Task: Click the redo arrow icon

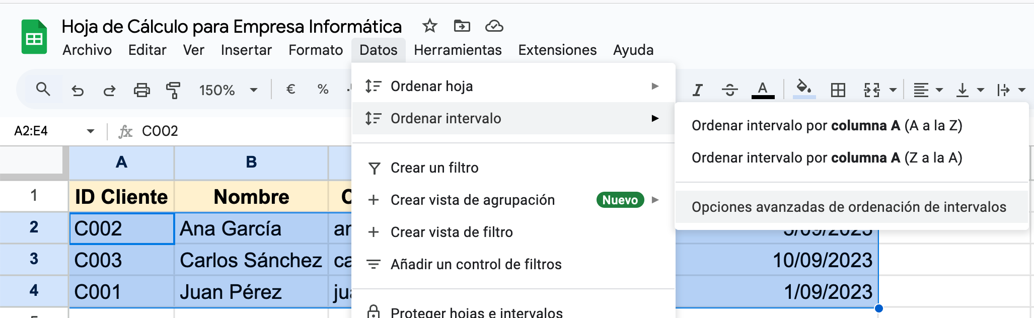Action: [x=109, y=91]
